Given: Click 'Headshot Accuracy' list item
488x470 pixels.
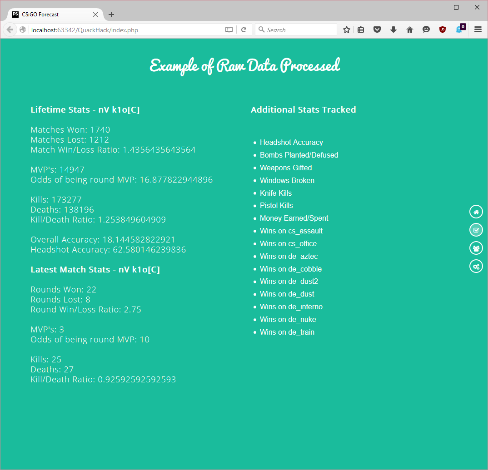Looking at the screenshot, I should pyautogui.click(x=291, y=143).
